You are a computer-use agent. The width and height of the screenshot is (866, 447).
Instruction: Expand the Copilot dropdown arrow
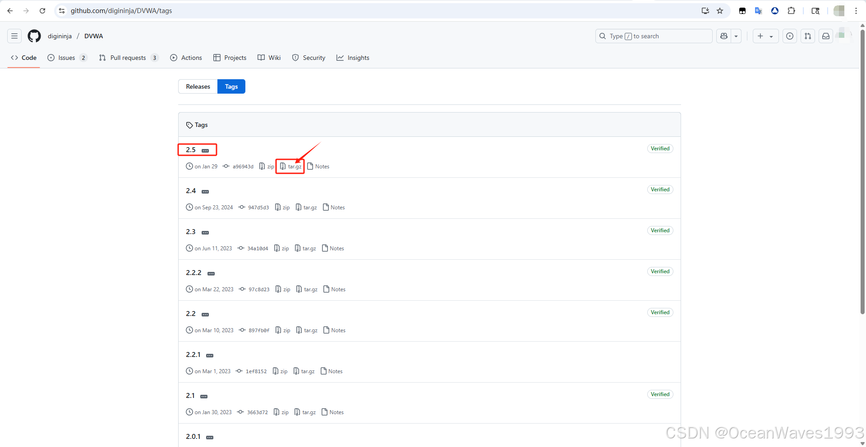click(736, 36)
